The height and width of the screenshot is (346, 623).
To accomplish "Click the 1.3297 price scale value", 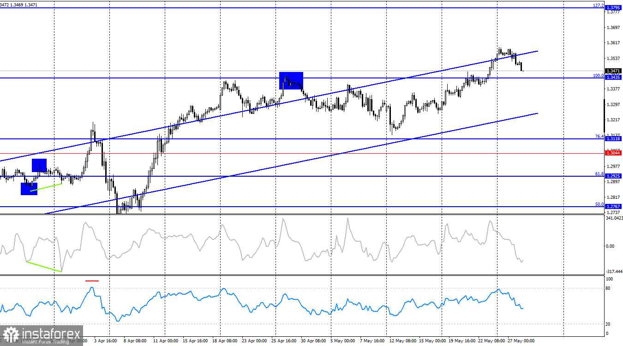I will click(613, 105).
